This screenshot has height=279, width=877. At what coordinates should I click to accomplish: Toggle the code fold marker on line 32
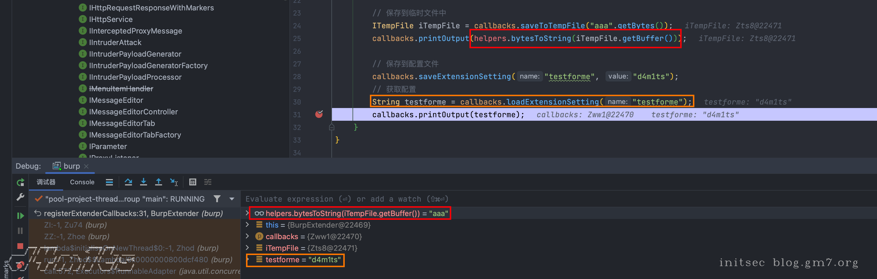pyautogui.click(x=332, y=127)
